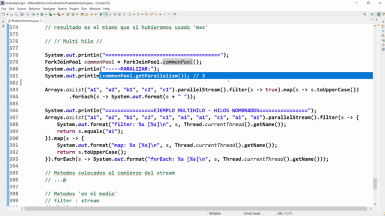Click the New file toolbar icon
The height and width of the screenshot is (216, 385).
[x=4, y=14]
